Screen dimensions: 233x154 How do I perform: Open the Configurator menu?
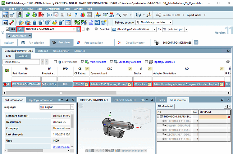pos(53,9)
